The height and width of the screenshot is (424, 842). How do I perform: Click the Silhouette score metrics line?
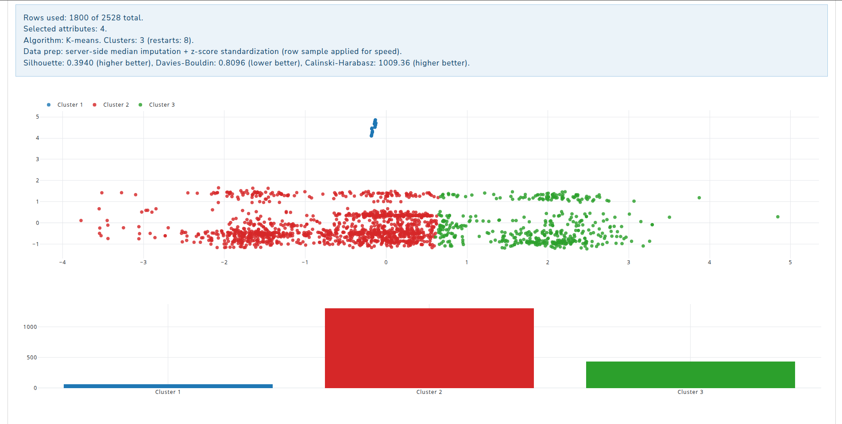(x=247, y=63)
